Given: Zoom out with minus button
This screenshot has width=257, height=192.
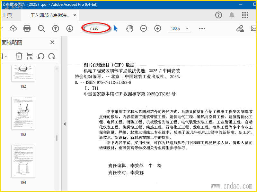Looking at the screenshot, I should [x=143, y=28].
